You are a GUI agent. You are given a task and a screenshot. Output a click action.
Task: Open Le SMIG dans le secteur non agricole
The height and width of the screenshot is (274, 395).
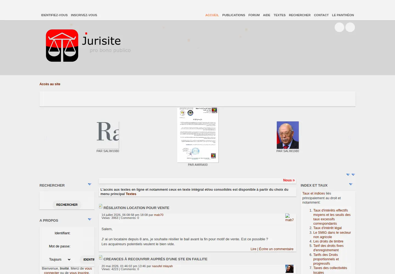[x=332, y=235]
